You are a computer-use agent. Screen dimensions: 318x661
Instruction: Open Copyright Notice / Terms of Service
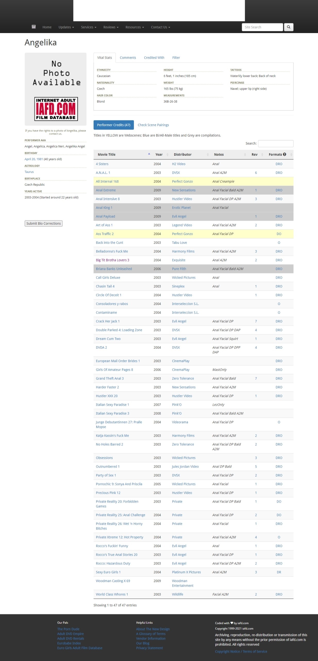(241, 651)
